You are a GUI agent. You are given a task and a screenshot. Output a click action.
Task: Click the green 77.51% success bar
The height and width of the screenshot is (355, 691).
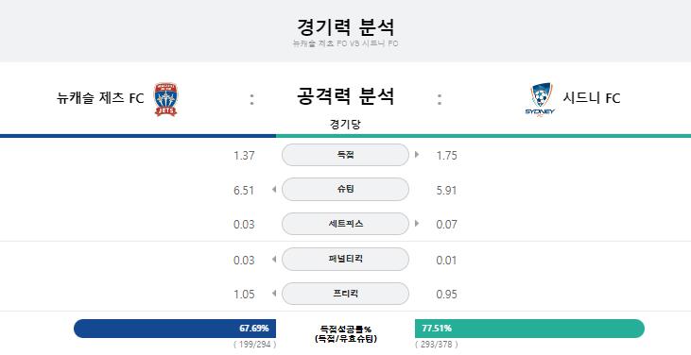pyautogui.click(x=529, y=329)
